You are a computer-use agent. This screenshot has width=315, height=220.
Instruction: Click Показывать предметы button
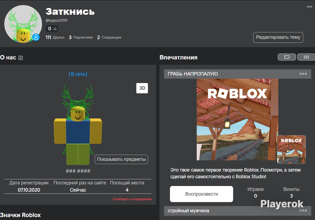[121, 159]
